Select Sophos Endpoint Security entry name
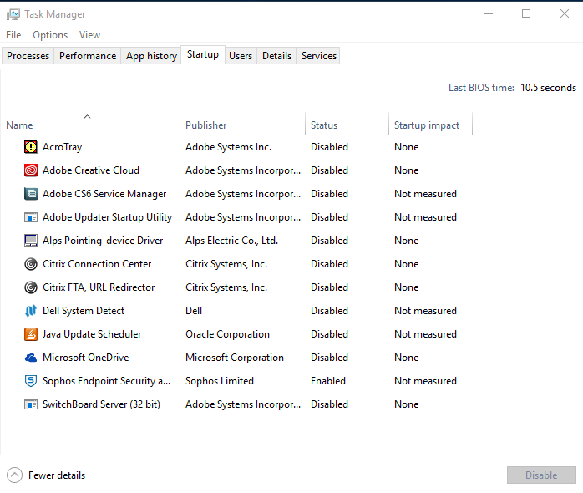Screen dimensions: 583x493 click(106, 381)
